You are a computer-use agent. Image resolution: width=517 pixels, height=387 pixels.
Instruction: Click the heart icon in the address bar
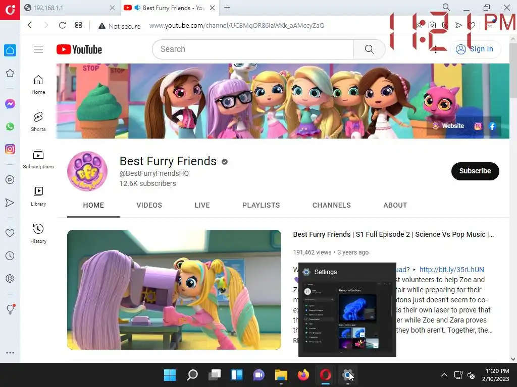pyautogui.click(x=472, y=25)
